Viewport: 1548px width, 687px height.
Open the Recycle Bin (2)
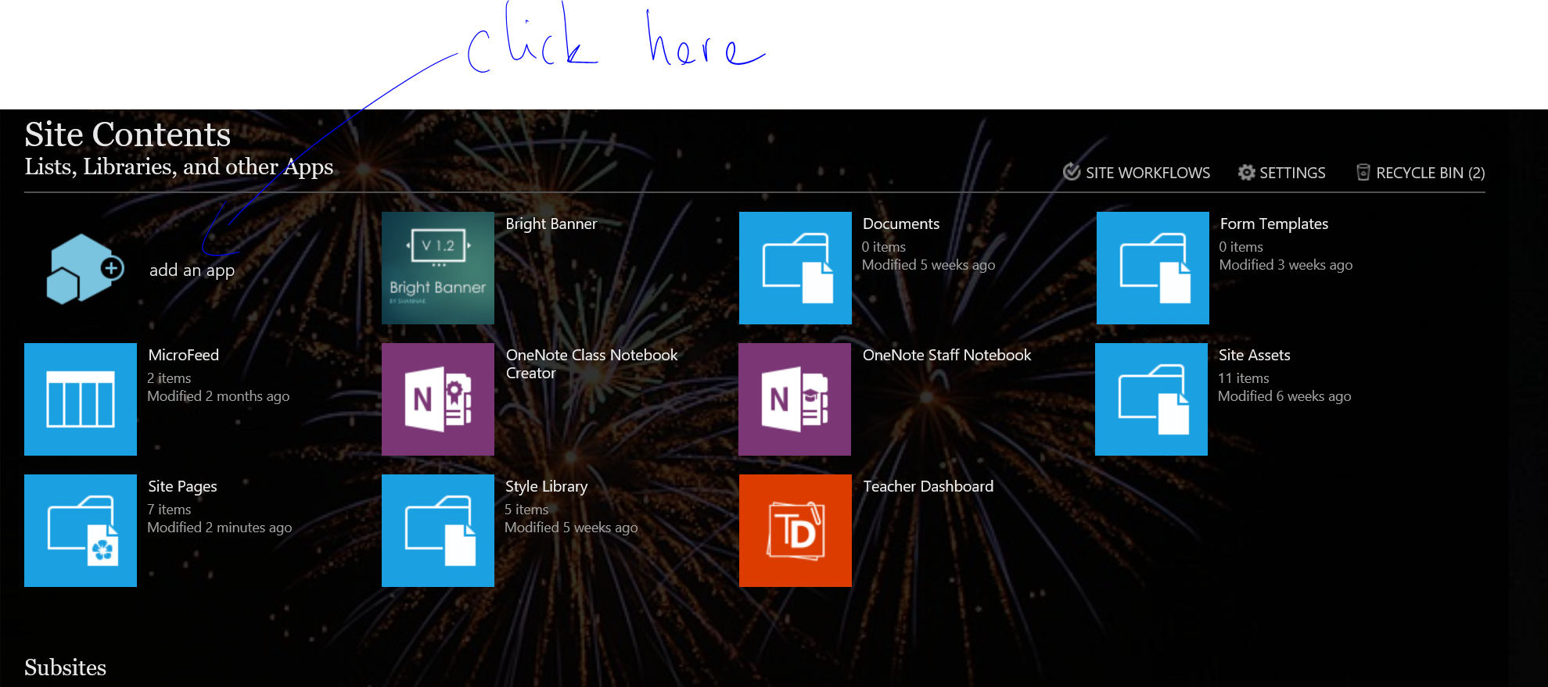(x=1420, y=173)
